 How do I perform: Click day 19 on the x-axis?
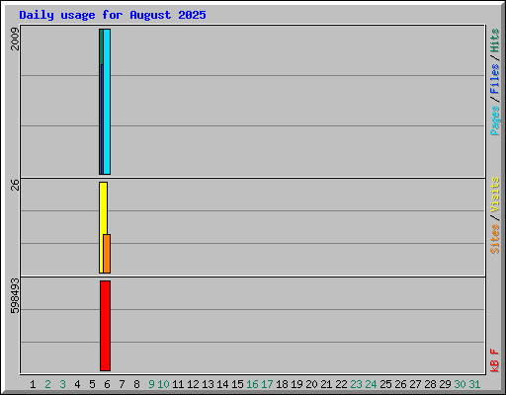pos(296,384)
